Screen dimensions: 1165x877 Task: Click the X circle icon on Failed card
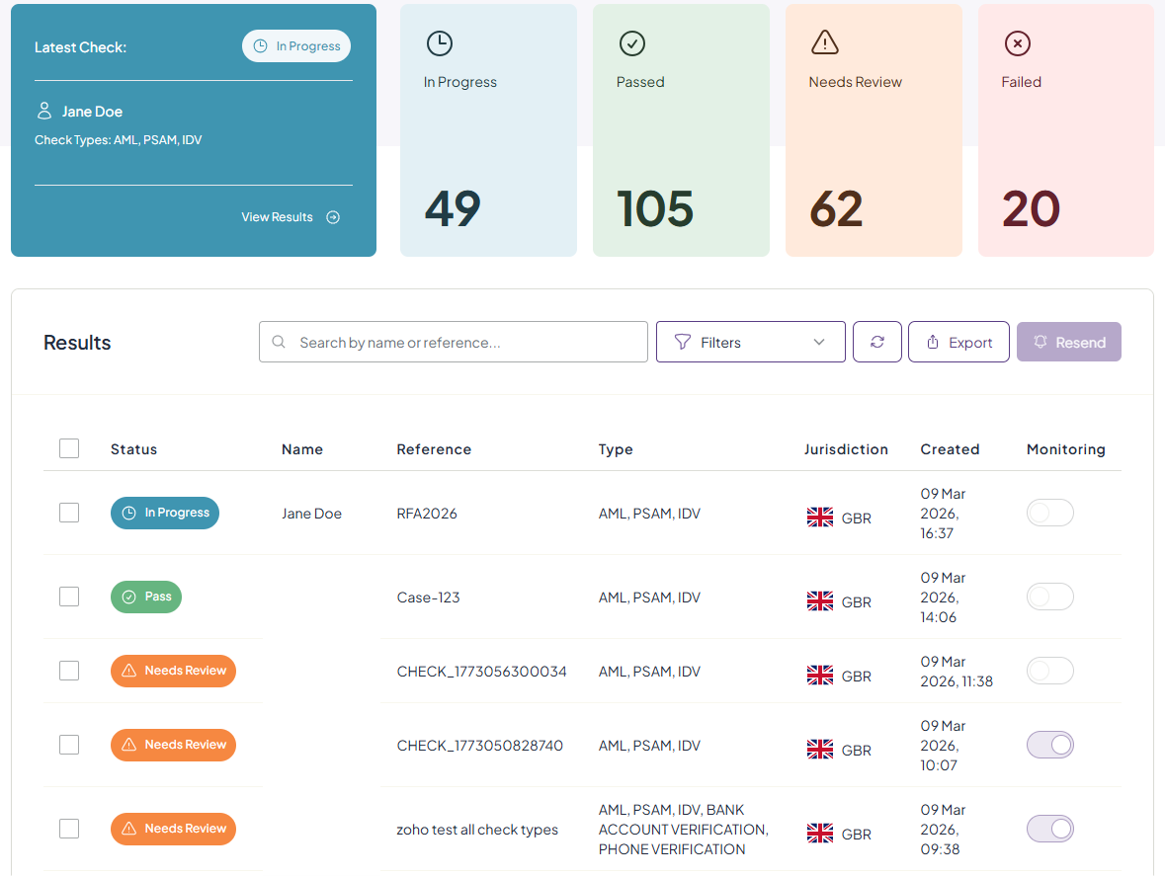(x=1017, y=43)
